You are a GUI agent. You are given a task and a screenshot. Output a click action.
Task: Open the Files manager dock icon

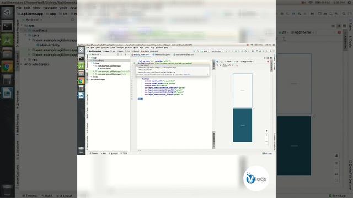click(x=81, y=73)
